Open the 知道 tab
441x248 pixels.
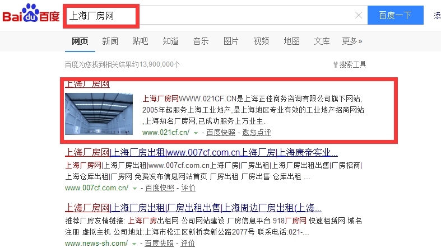coord(170,41)
